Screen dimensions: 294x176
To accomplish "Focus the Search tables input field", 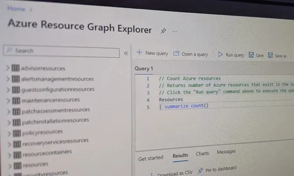I will click(62, 51).
